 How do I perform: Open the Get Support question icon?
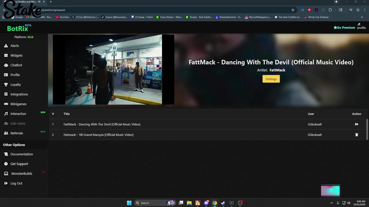tap(6, 164)
